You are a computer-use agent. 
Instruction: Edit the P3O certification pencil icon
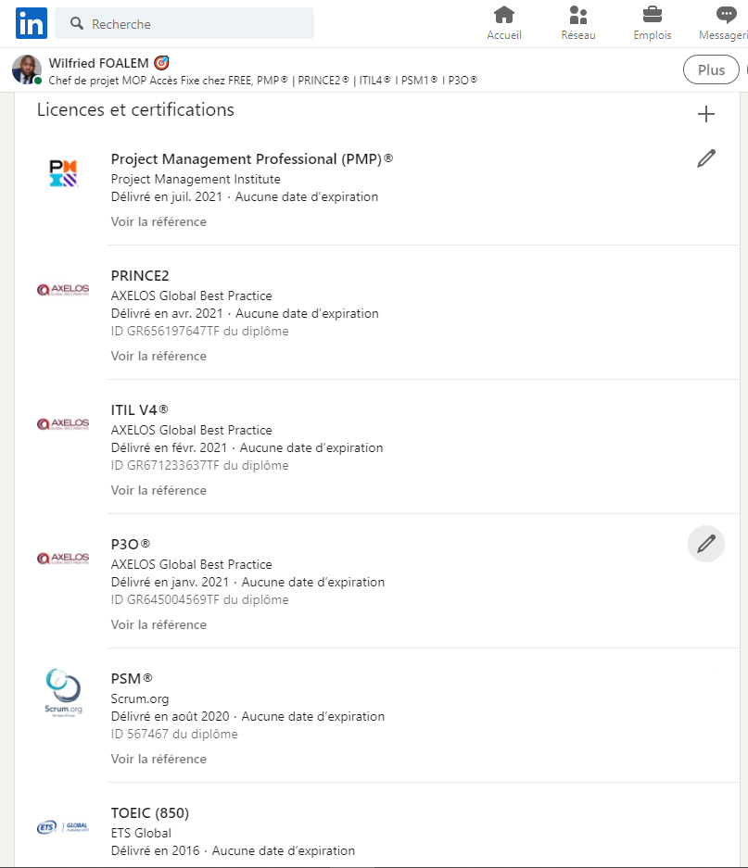(x=706, y=544)
